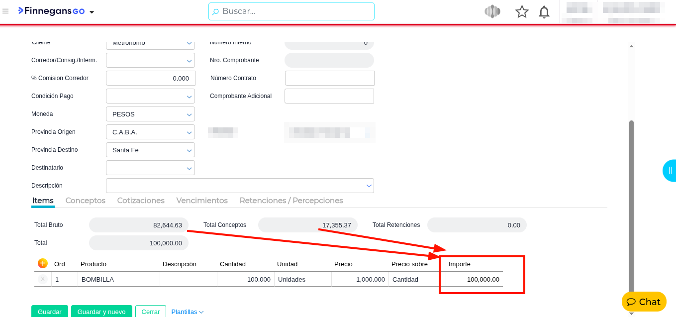Expand the Plantillas menu

pos(187,312)
